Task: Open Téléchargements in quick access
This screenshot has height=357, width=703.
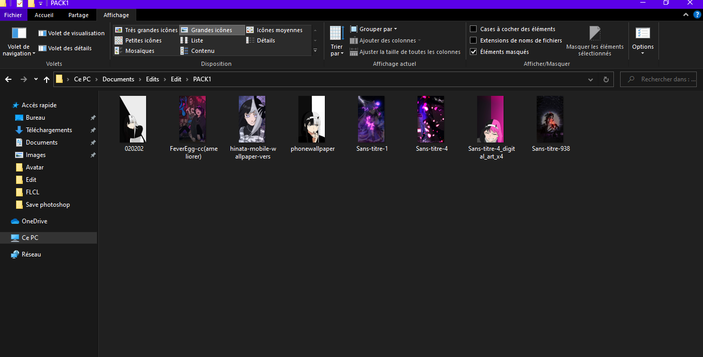Action: (x=49, y=130)
